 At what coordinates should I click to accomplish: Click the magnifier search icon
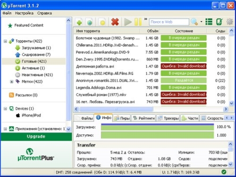click(x=194, y=22)
